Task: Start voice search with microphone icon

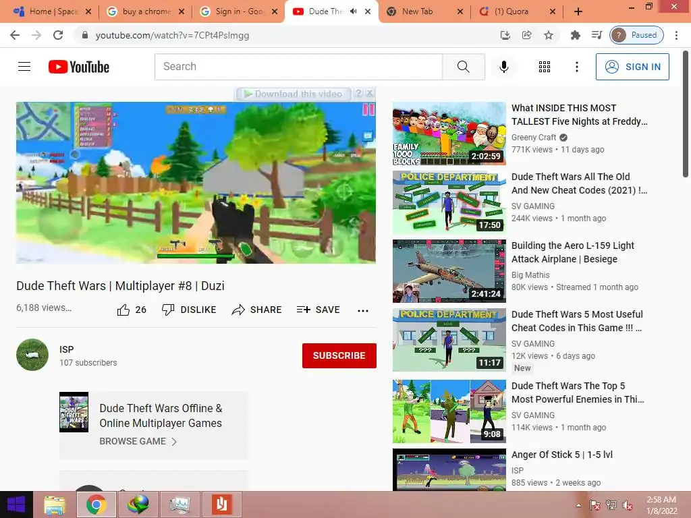Action: pyautogui.click(x=503, y=67)
